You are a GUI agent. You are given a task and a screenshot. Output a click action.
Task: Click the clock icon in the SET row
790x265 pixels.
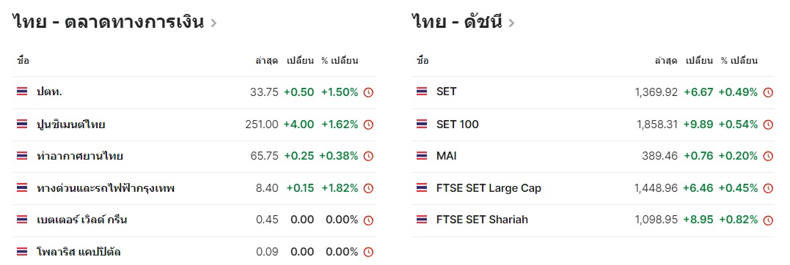click(x=768, y=92)
